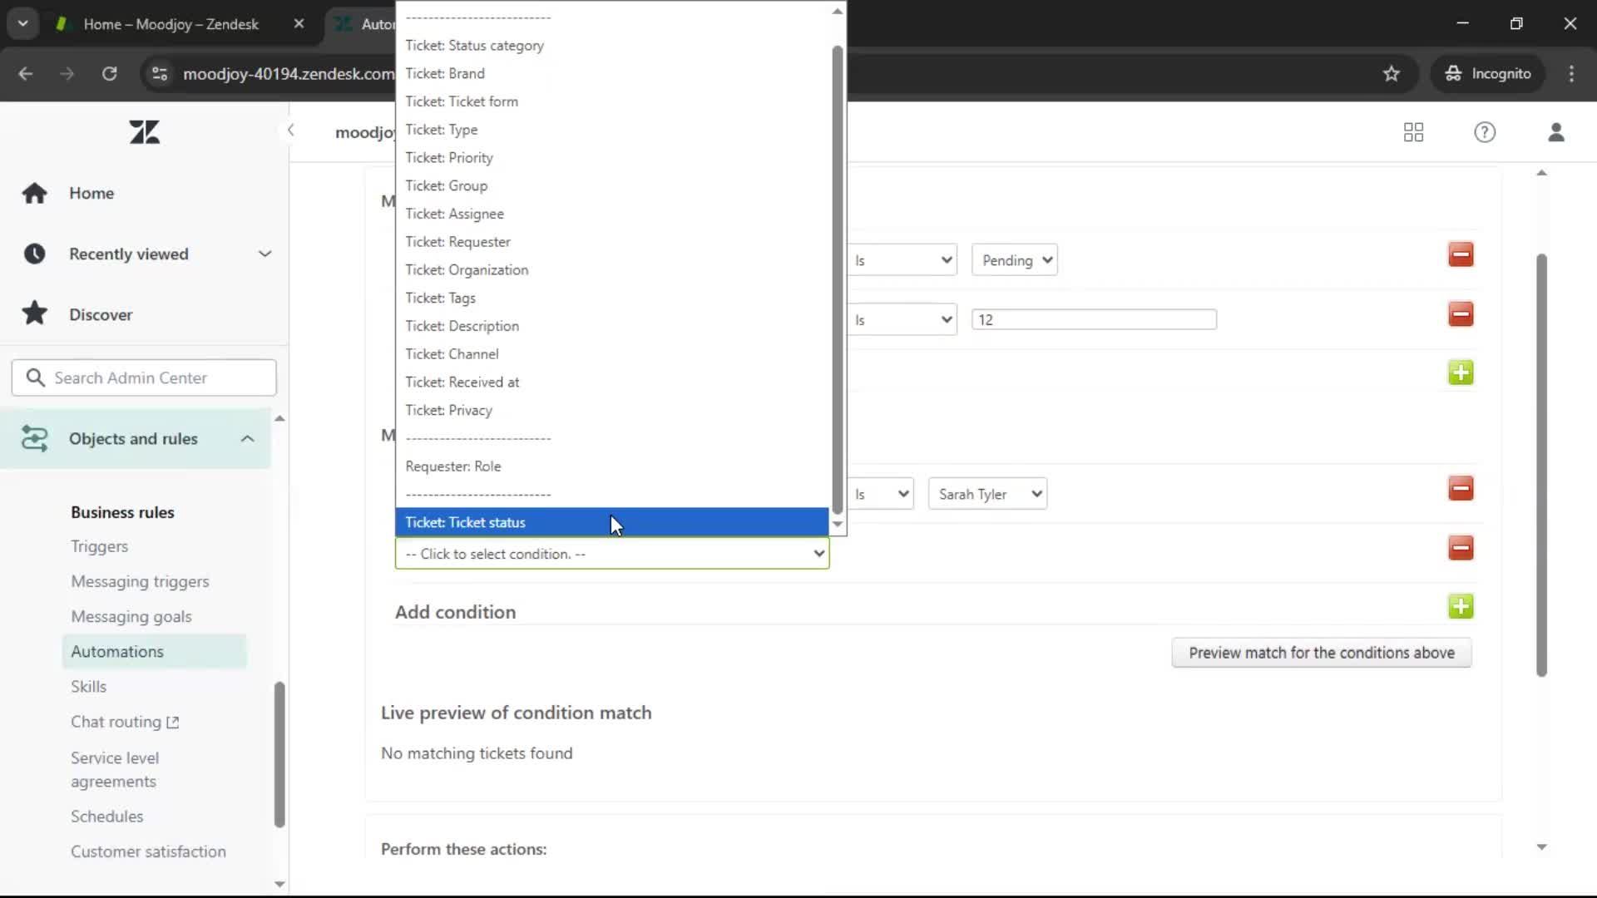The image size is (1597, 898).
Task: Bookmark page with star icon
Action: click(1392, 74)
